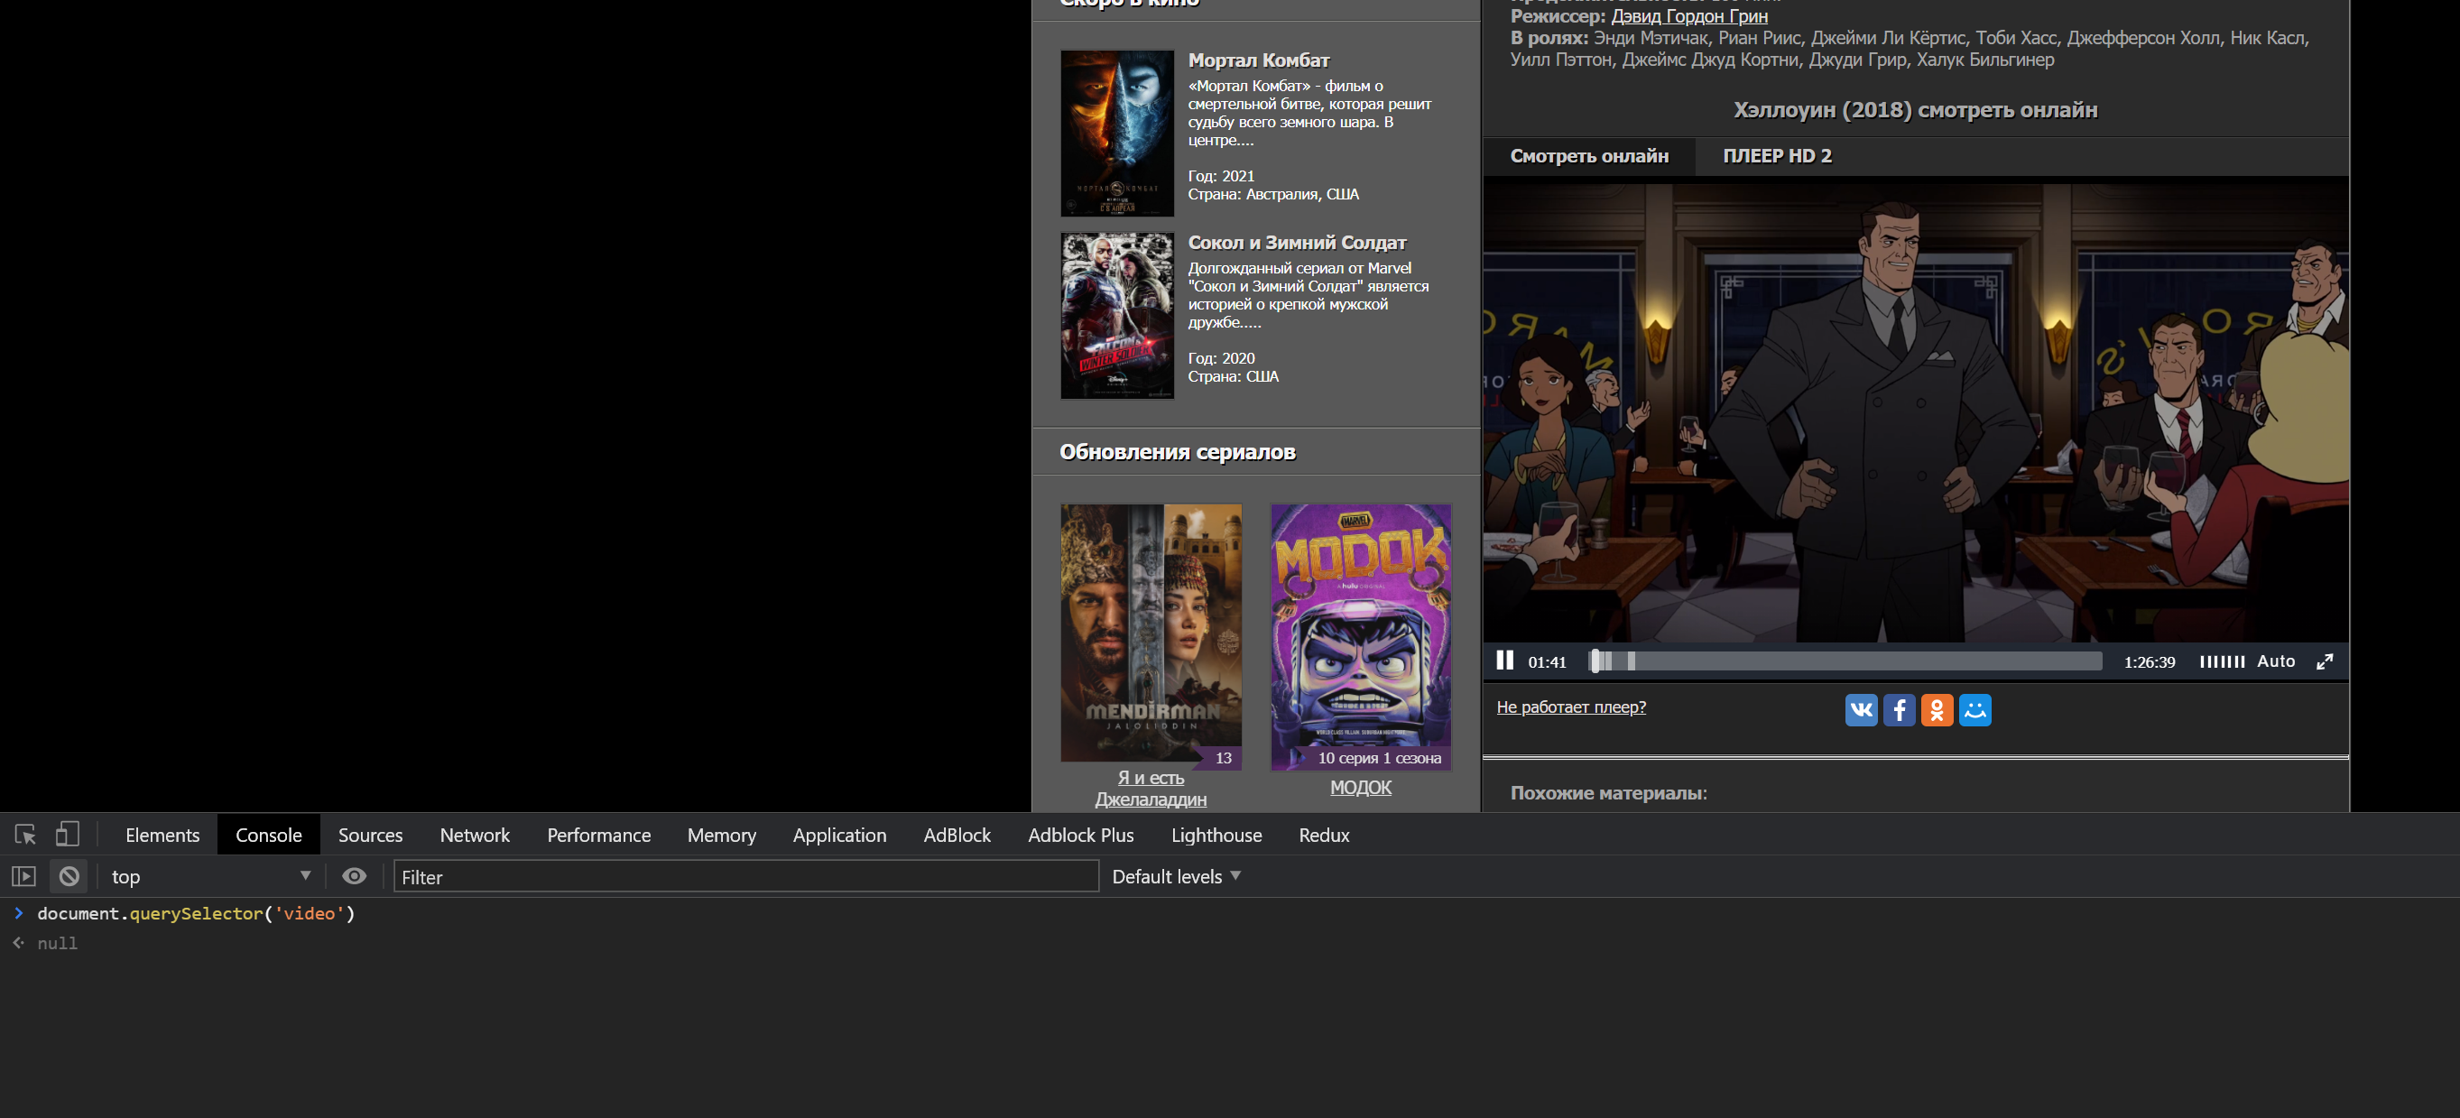This screenshot has width=2460, height=1118.
Task: Toggle the device toolbar icon
Action: coord(67,835)
